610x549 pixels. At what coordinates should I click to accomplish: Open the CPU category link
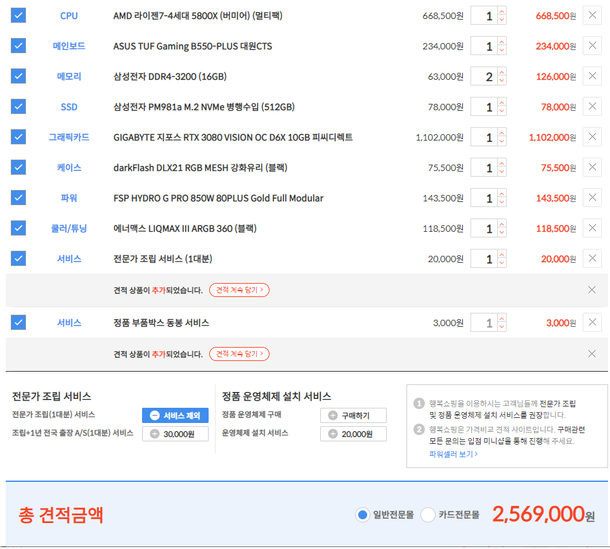(x=69, y=16)
